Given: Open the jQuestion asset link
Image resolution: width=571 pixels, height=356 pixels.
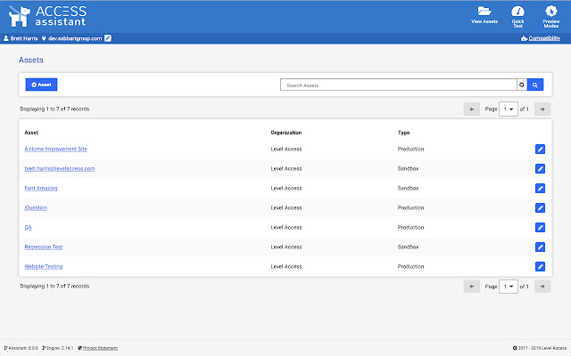Looking at the screenshot, I should 36,207.
